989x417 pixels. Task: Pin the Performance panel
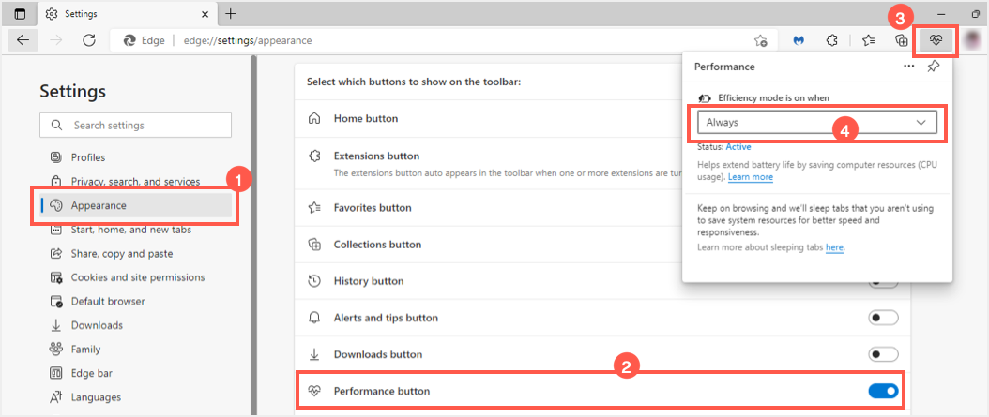coord(933,67)
